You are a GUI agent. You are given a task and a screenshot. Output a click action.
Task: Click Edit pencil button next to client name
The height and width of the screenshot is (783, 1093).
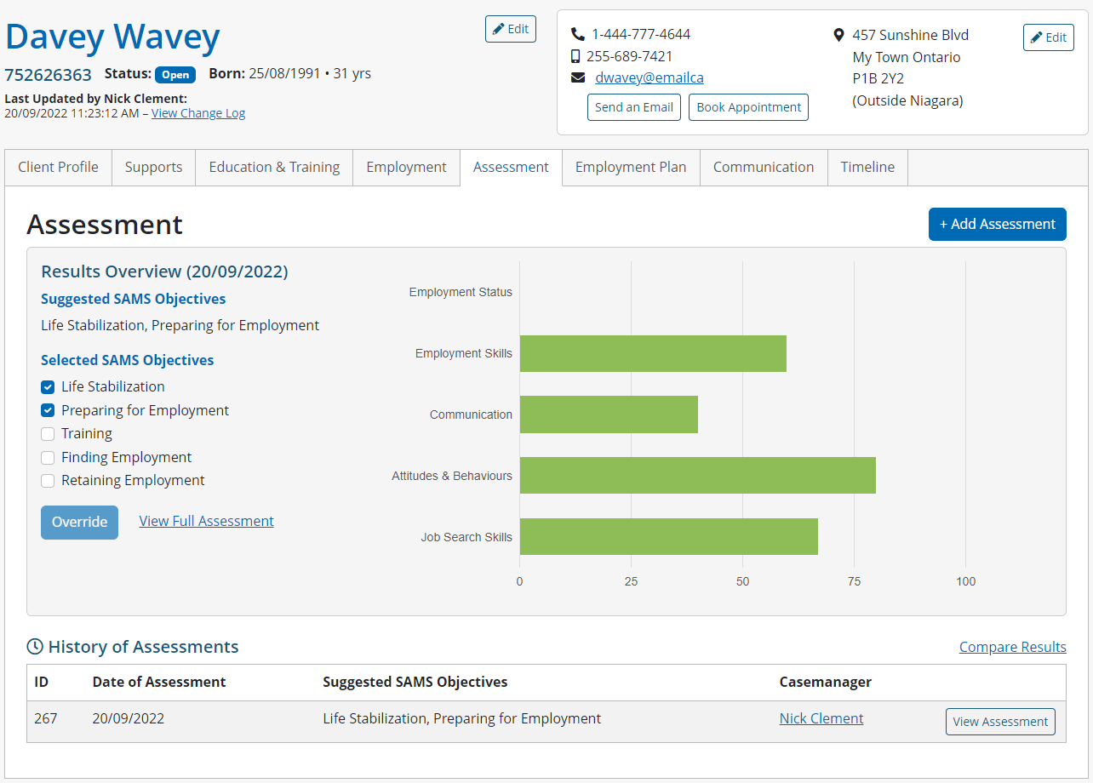(510, 29)
